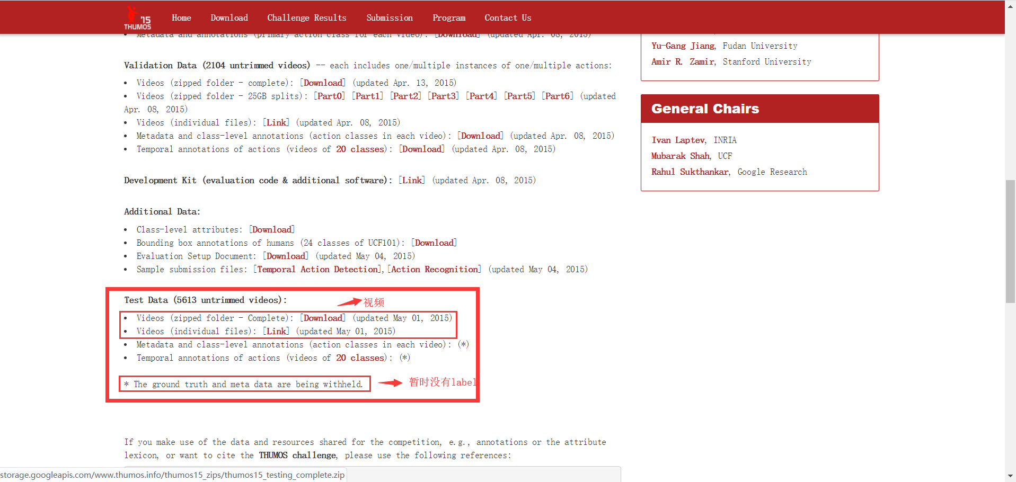Image resolution: width=1016 pixels, height=482 pixels.
Task: Open the Development Kit Link
Action: (412, 181)
